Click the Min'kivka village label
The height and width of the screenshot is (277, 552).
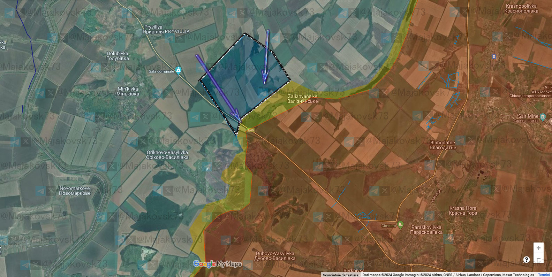pyautogui.click(x=128, y=91)
